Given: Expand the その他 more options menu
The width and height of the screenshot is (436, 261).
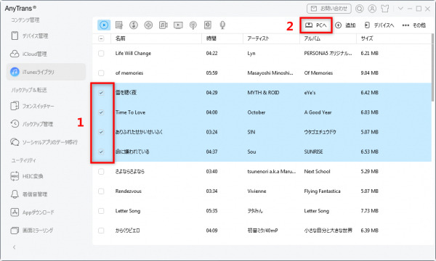Looking at the screenshot, I should (413, 25).
